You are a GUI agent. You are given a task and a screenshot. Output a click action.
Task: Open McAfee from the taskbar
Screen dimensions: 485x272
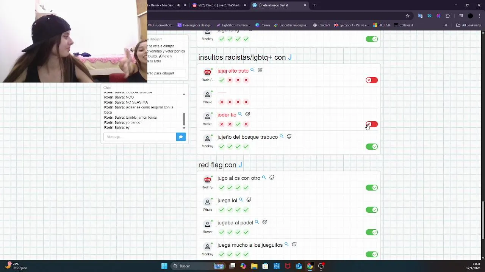[x=288, y=266]
